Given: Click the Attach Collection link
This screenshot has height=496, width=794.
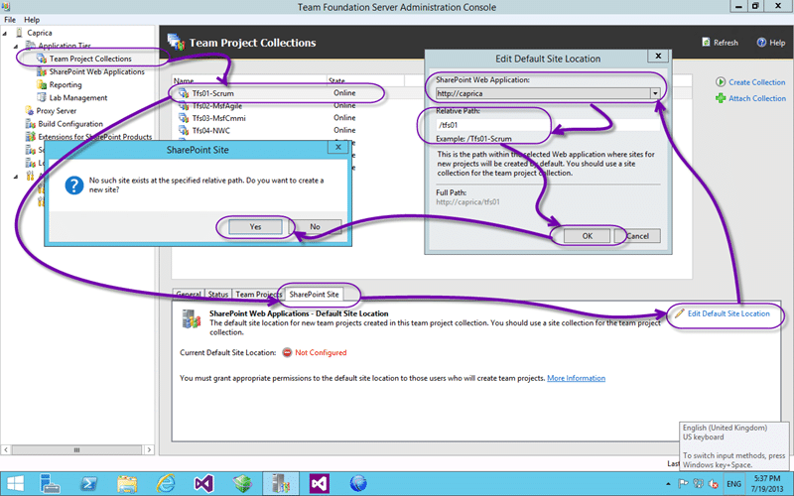Looking at the screenshot, I should tap(757, 98).
